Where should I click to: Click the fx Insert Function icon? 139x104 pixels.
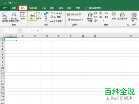click(38, 31)
